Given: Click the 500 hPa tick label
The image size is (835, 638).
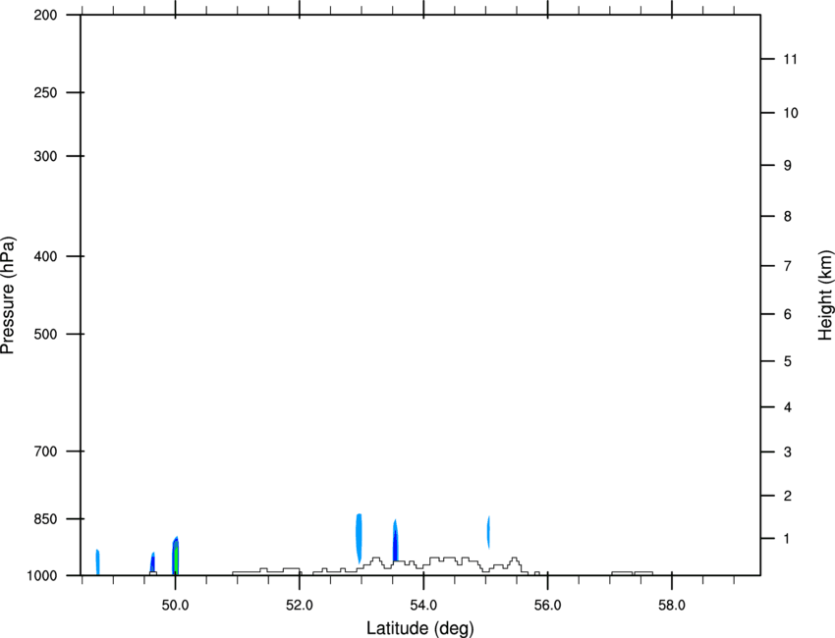Looking at the screenshot, I should [45, 334].
